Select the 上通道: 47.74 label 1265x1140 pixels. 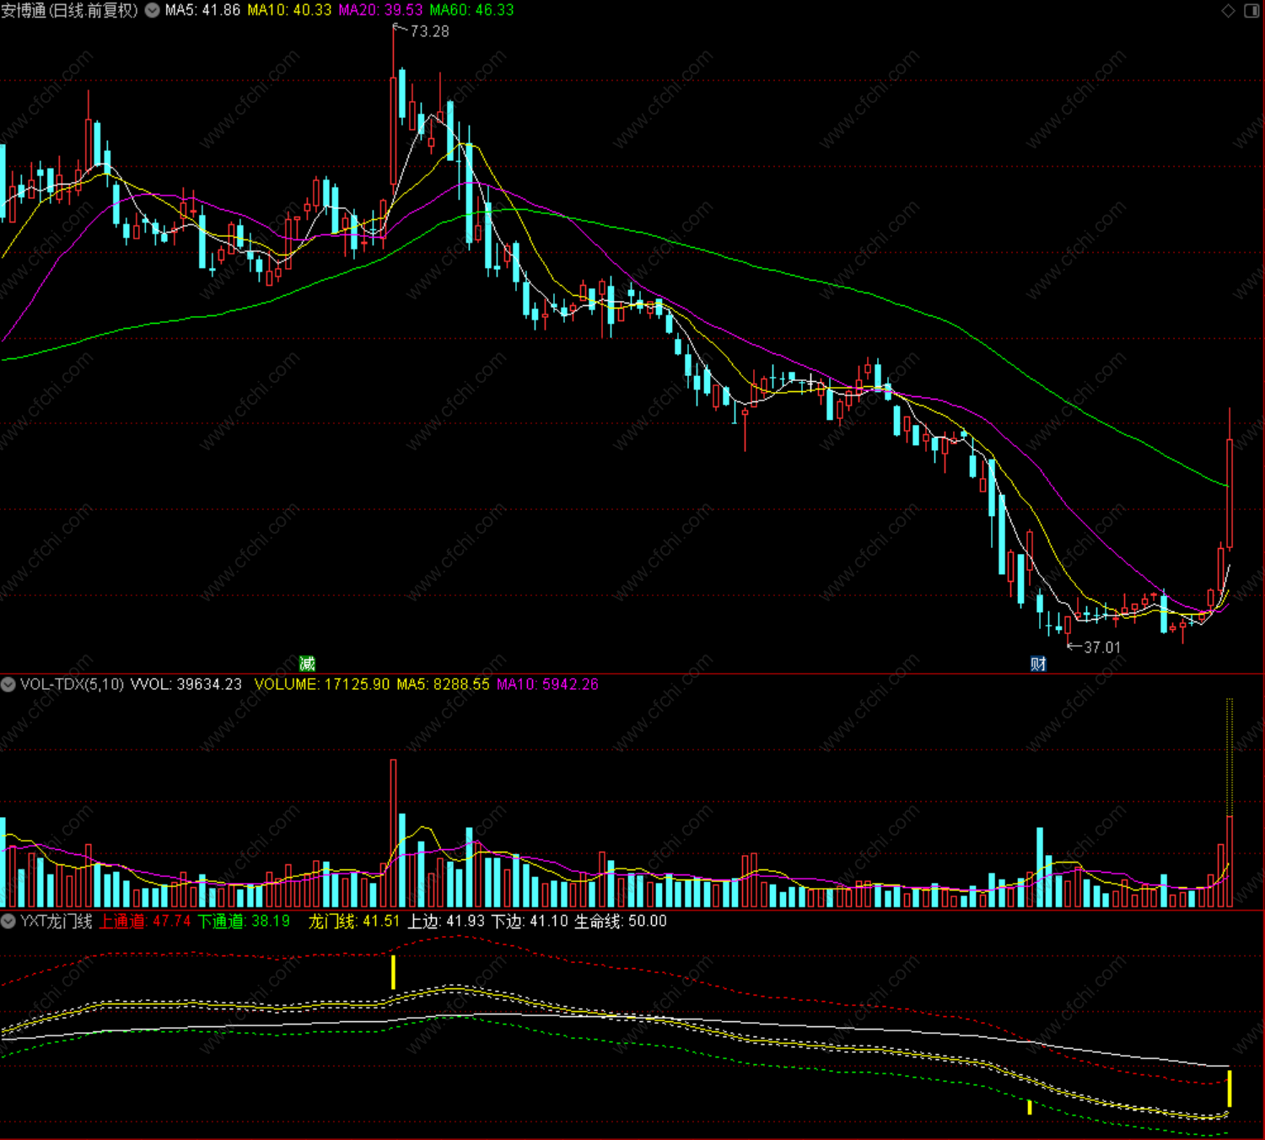click(x=145, y=922)
